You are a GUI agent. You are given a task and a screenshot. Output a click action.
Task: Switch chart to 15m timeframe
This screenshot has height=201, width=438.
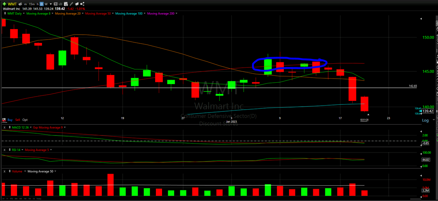point(32,4)
